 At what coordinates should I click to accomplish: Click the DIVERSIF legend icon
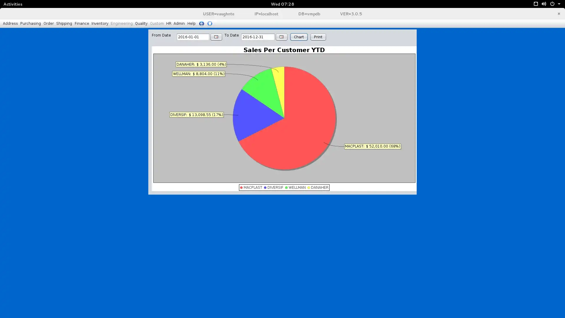tap(265, 188)
